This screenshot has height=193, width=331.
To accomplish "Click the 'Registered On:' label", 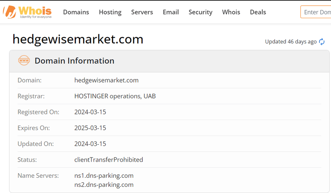I will pyautogui.click(x=38, y=112).
